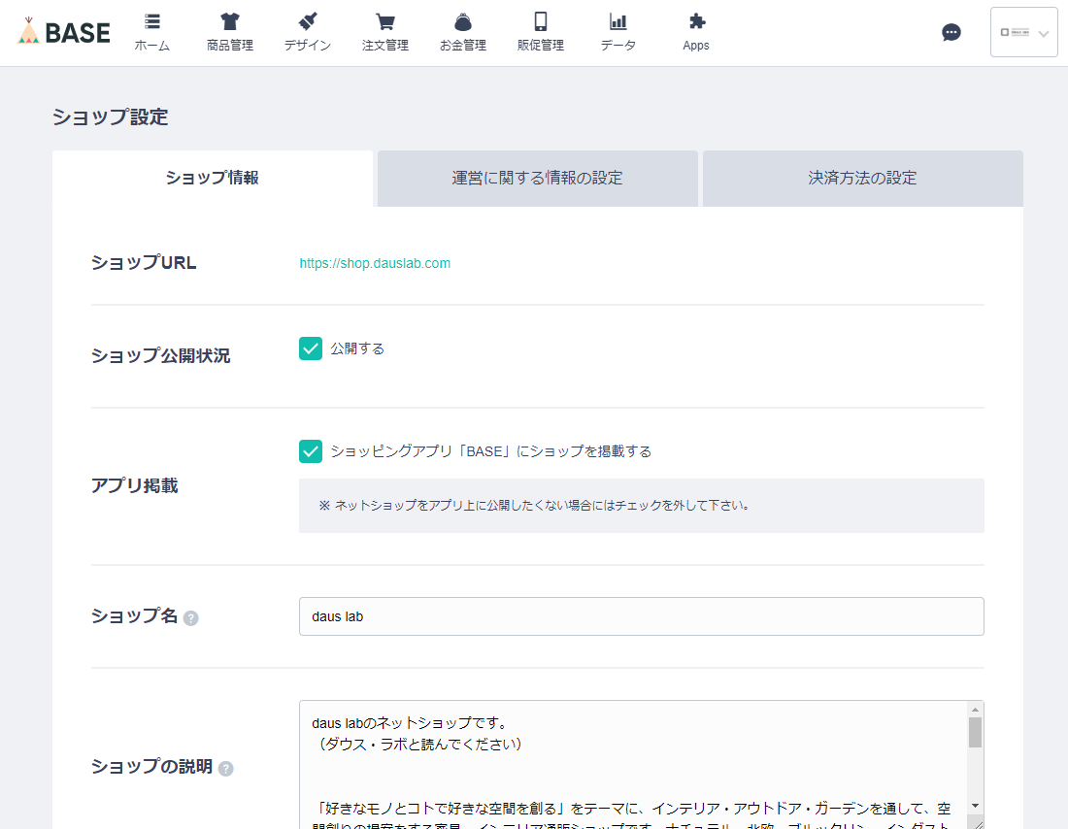Open the 決済方法の設定 tab
This screenshot has width=1068, height=829.
point(862,179)
